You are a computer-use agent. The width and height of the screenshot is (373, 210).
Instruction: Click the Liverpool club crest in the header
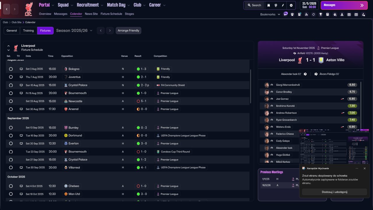point(29,9)
